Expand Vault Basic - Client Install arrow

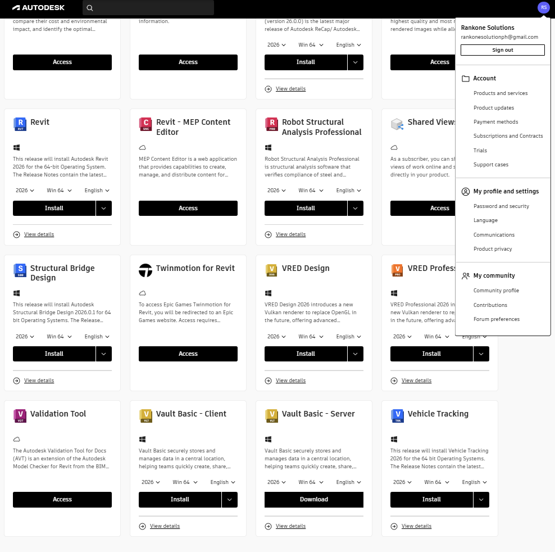click(230, 500)
